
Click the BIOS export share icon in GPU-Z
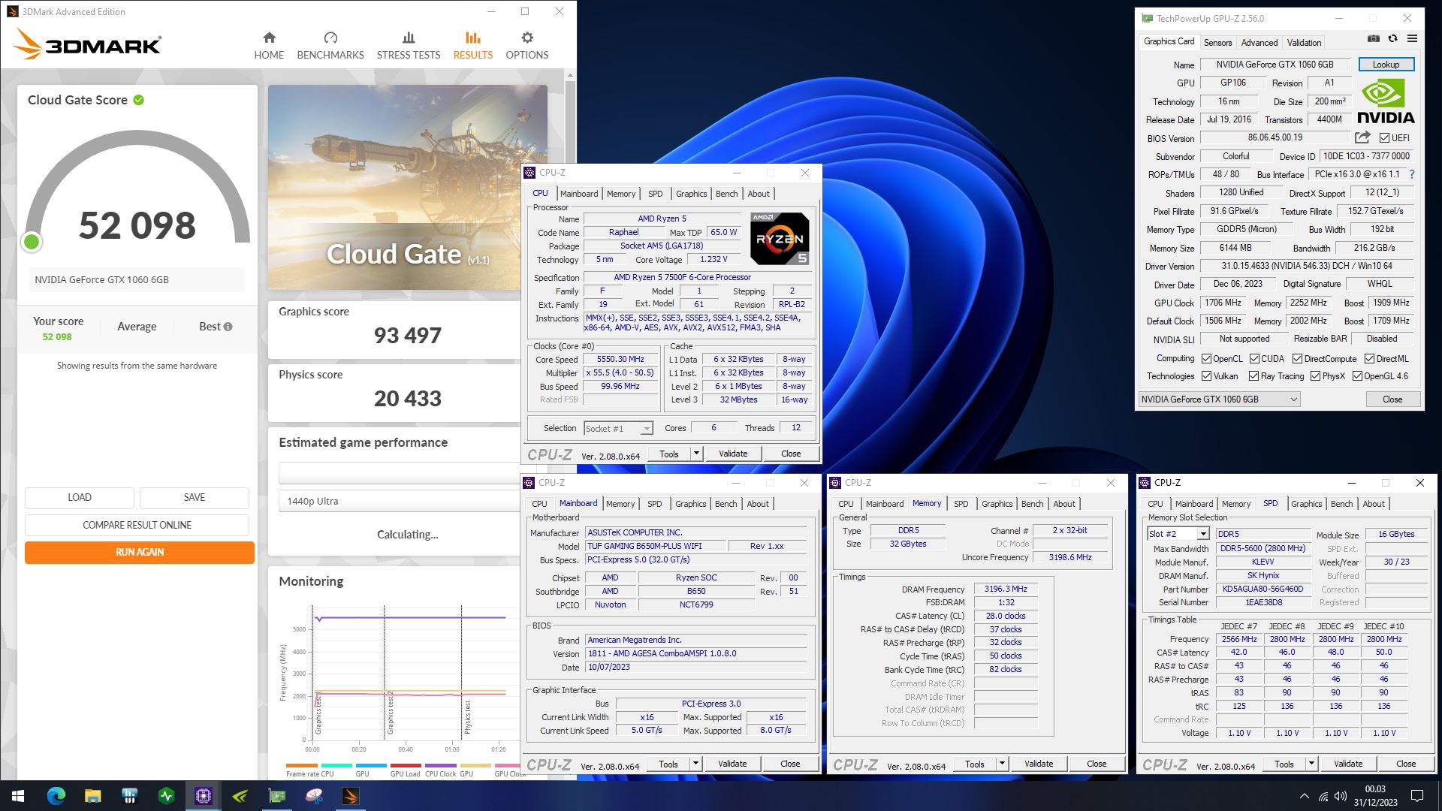point(1362,137)
